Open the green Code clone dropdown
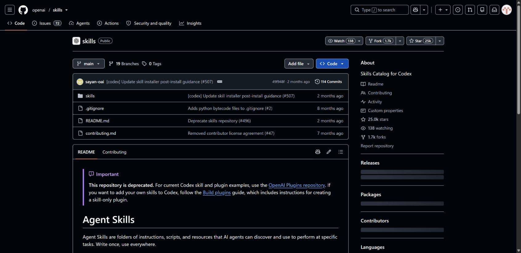The width and height of the screenshot is (521, 253). pyautogui.click(x=332, y=64)
